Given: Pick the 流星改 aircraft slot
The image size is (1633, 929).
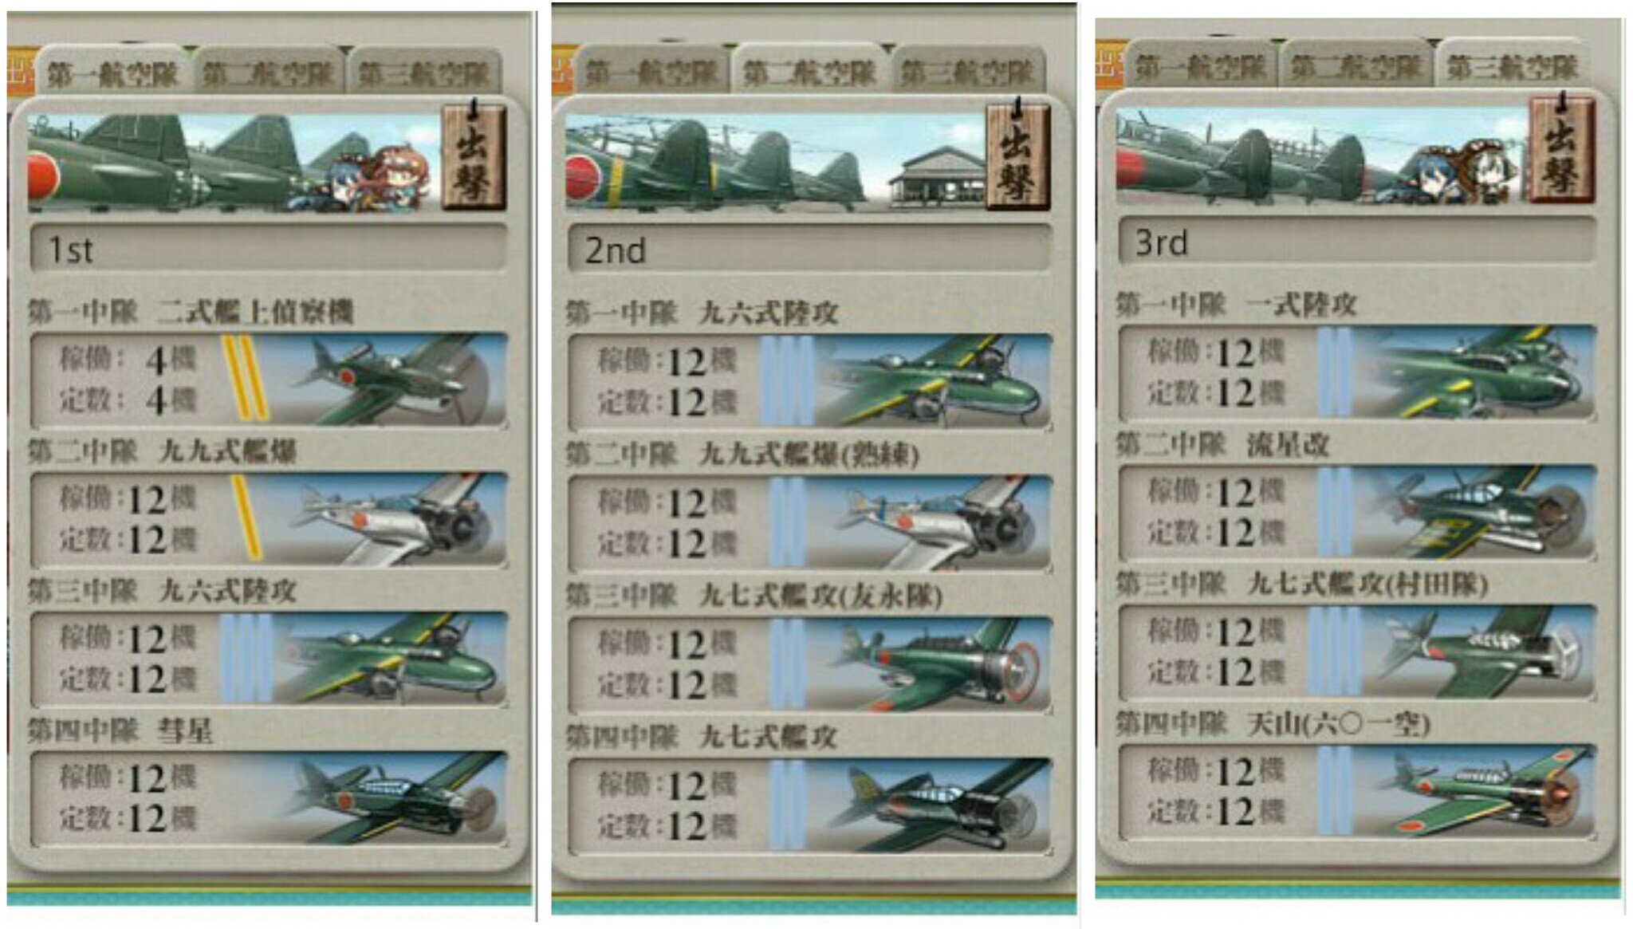Looking at the screenshot, I should [x=1357, y=512].
